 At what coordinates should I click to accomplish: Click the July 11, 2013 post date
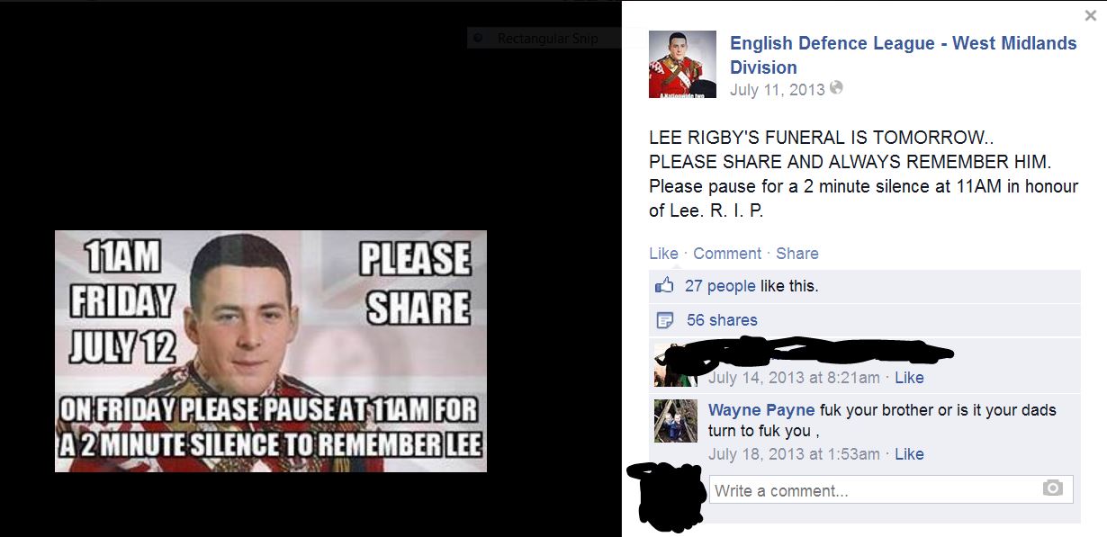point(778,89)
